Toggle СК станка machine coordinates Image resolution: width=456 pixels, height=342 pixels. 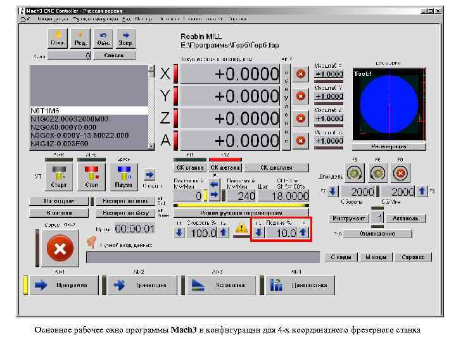(190, 167)
